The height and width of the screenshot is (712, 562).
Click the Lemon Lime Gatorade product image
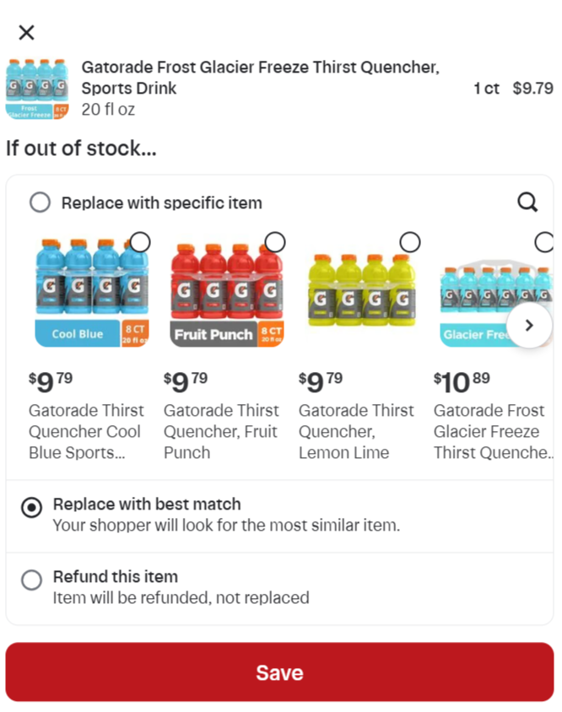(x=359, y=291)
